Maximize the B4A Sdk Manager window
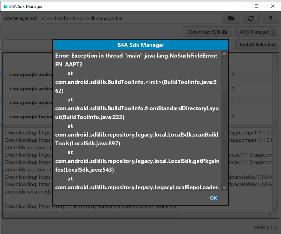The image size is (281, 234). (256, 6)
